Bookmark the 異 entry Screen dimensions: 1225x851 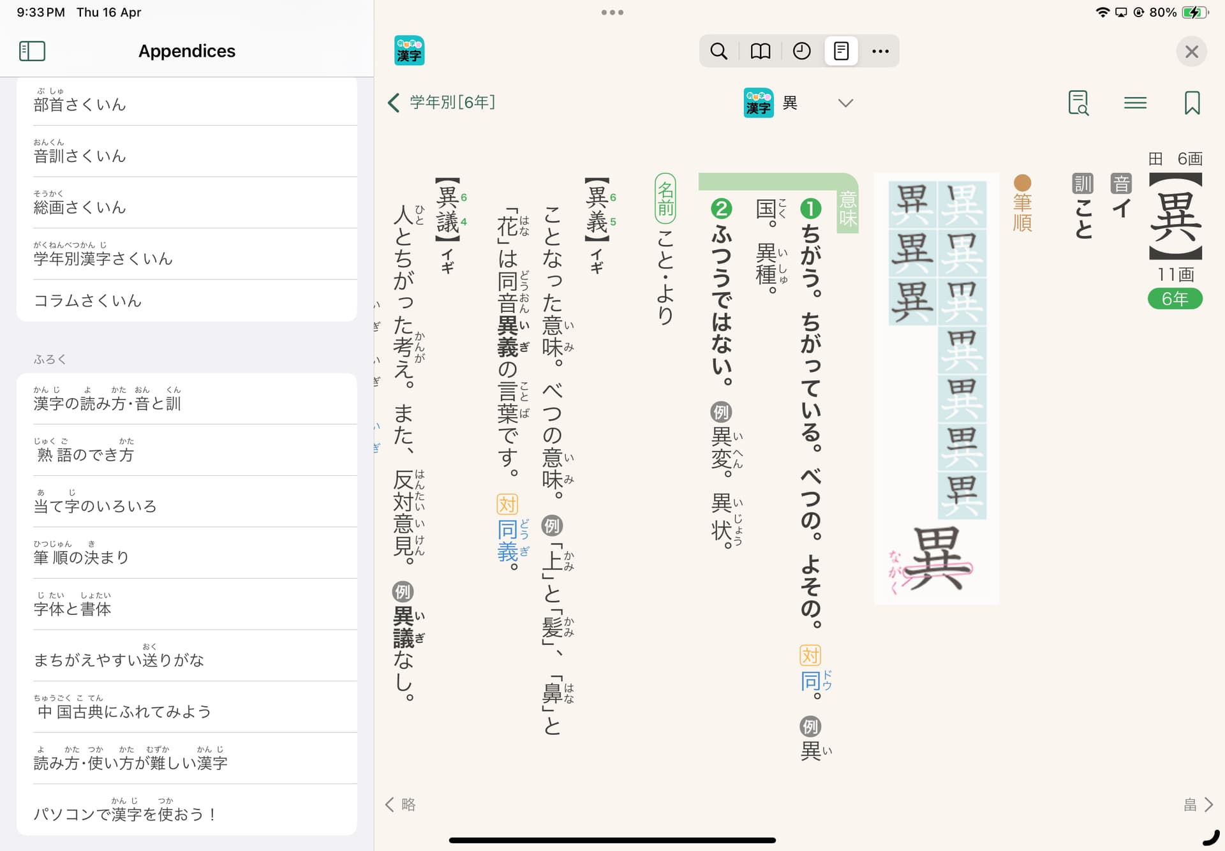(1192, 103)
